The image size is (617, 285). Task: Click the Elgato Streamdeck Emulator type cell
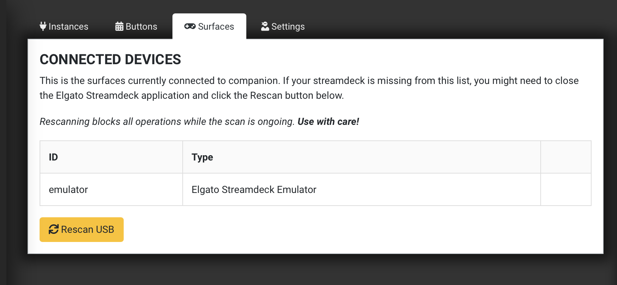(x=253, y=189)
